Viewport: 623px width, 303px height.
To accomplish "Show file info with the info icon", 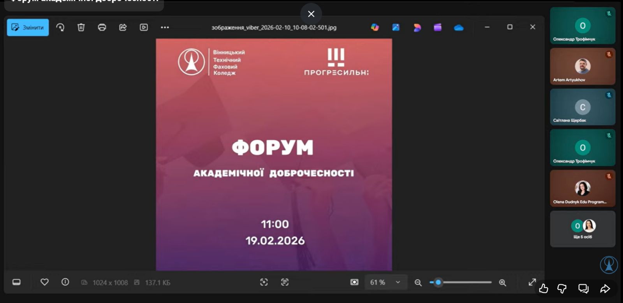I will click(65, 282).
